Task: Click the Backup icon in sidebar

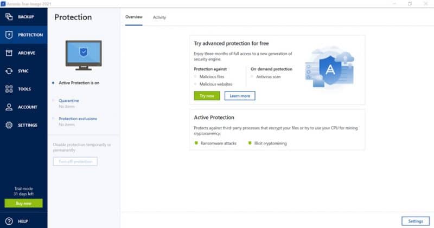Action: point(9,17)
